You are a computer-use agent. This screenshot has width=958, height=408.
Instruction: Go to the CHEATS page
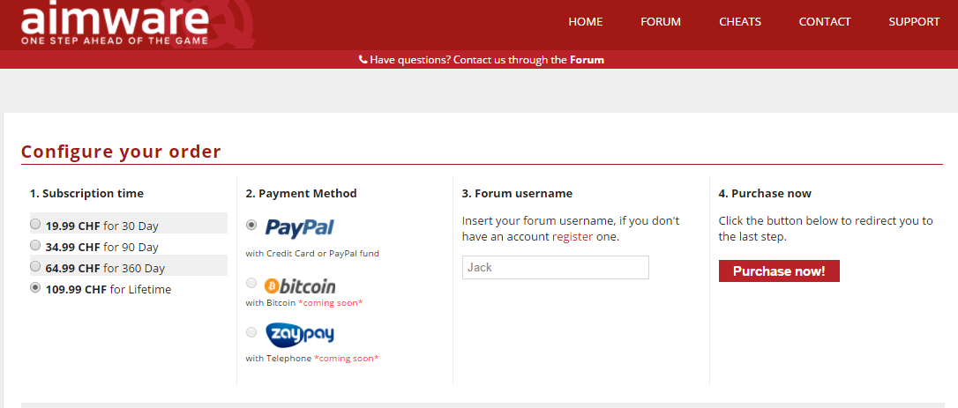[x=740, y=22]
